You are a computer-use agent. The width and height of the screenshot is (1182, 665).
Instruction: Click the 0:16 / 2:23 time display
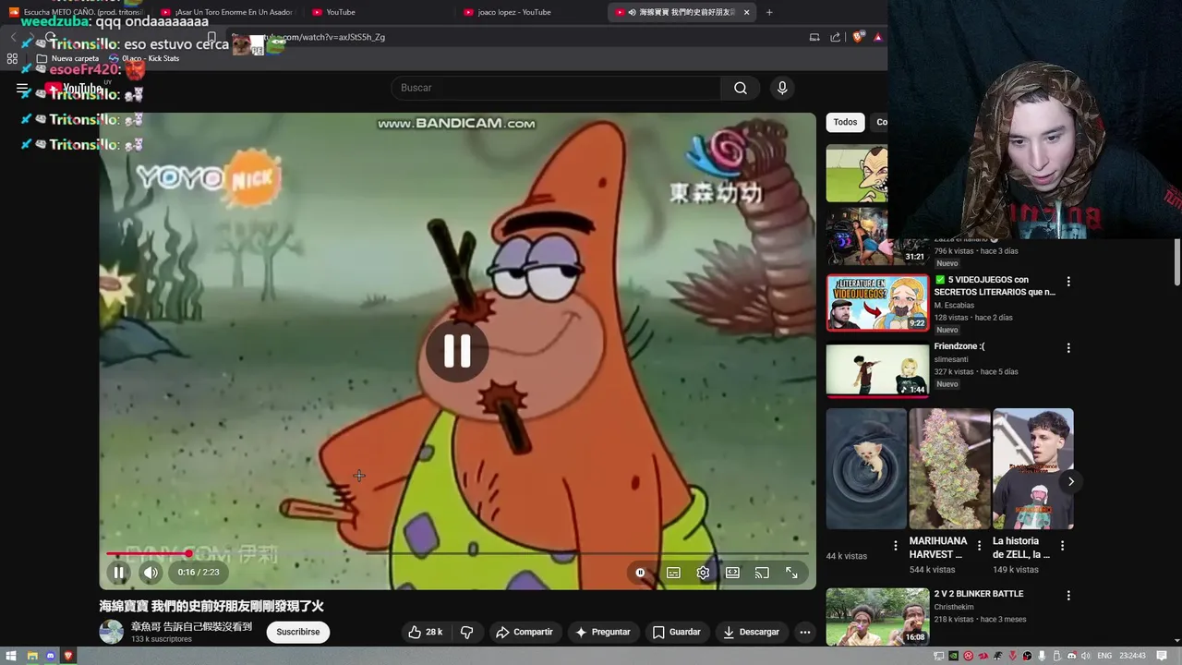coord(199,573)
